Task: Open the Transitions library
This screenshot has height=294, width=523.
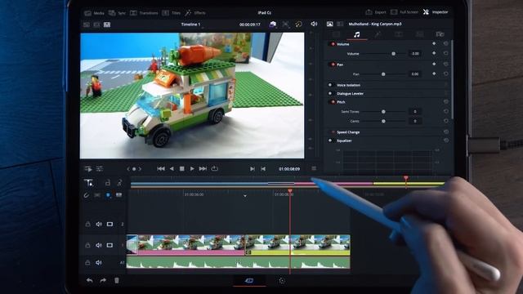Action: coord(144,13)
